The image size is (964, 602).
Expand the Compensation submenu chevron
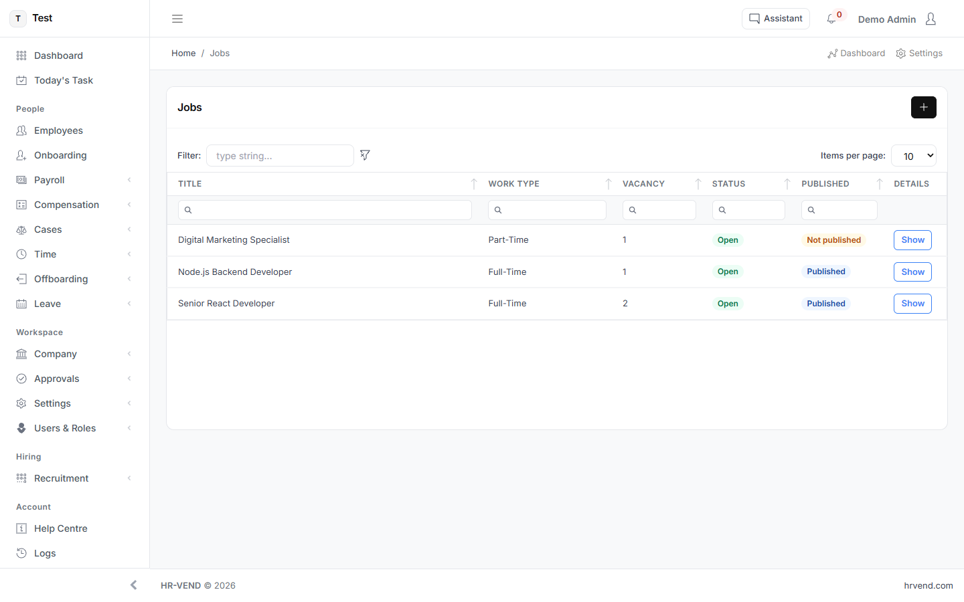pyautogui.click(x=129, y=205)
